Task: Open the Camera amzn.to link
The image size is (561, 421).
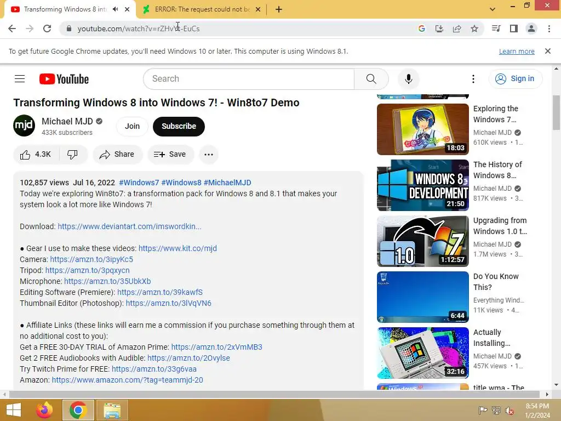Action: (x=91, y=259)
